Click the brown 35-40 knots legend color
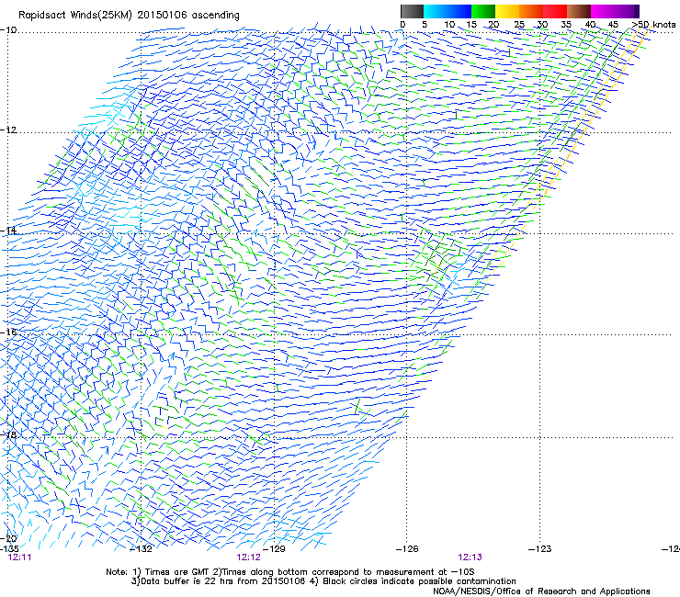Screen dimensions: 680x597 [x=579, y=11]
